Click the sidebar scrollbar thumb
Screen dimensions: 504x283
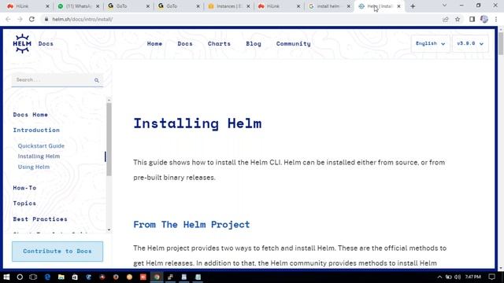tap(109, 139)
